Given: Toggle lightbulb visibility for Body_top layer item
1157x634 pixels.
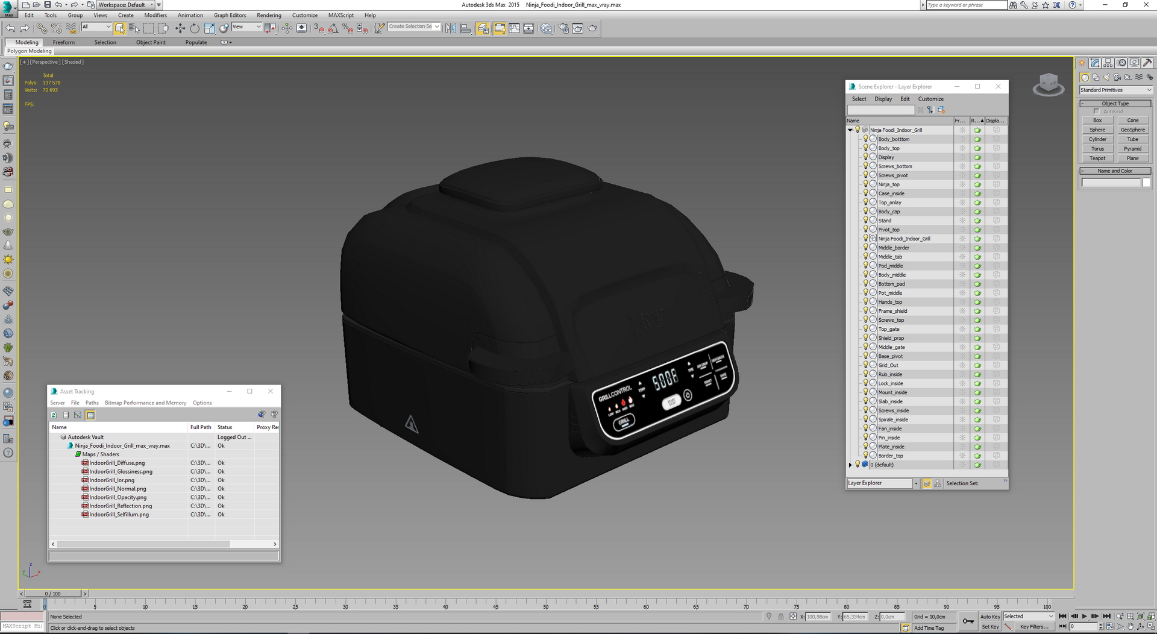Looking at the screenshot, I should [x=866, y=148].
